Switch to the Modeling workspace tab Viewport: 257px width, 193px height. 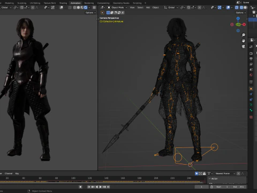point(9,3)
